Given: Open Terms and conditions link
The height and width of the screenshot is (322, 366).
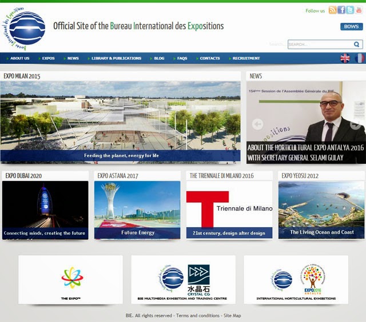Looking at the screenshot, I should point(198,316).
